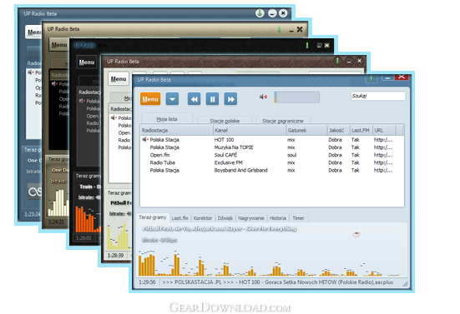
Task: Click status bar station text POLSKASTACJA.PL
Action: (198, 282)
